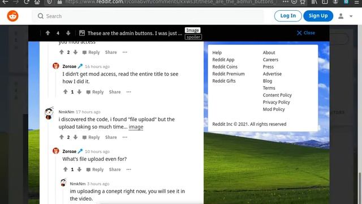Screen dimensions: 362x204
Task: Upvote Zoroae's 'I didn't get mod access' comment
Action: coord(66,92)
